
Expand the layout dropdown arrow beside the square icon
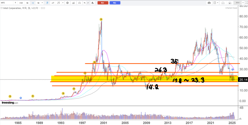[x=218, y=3]
